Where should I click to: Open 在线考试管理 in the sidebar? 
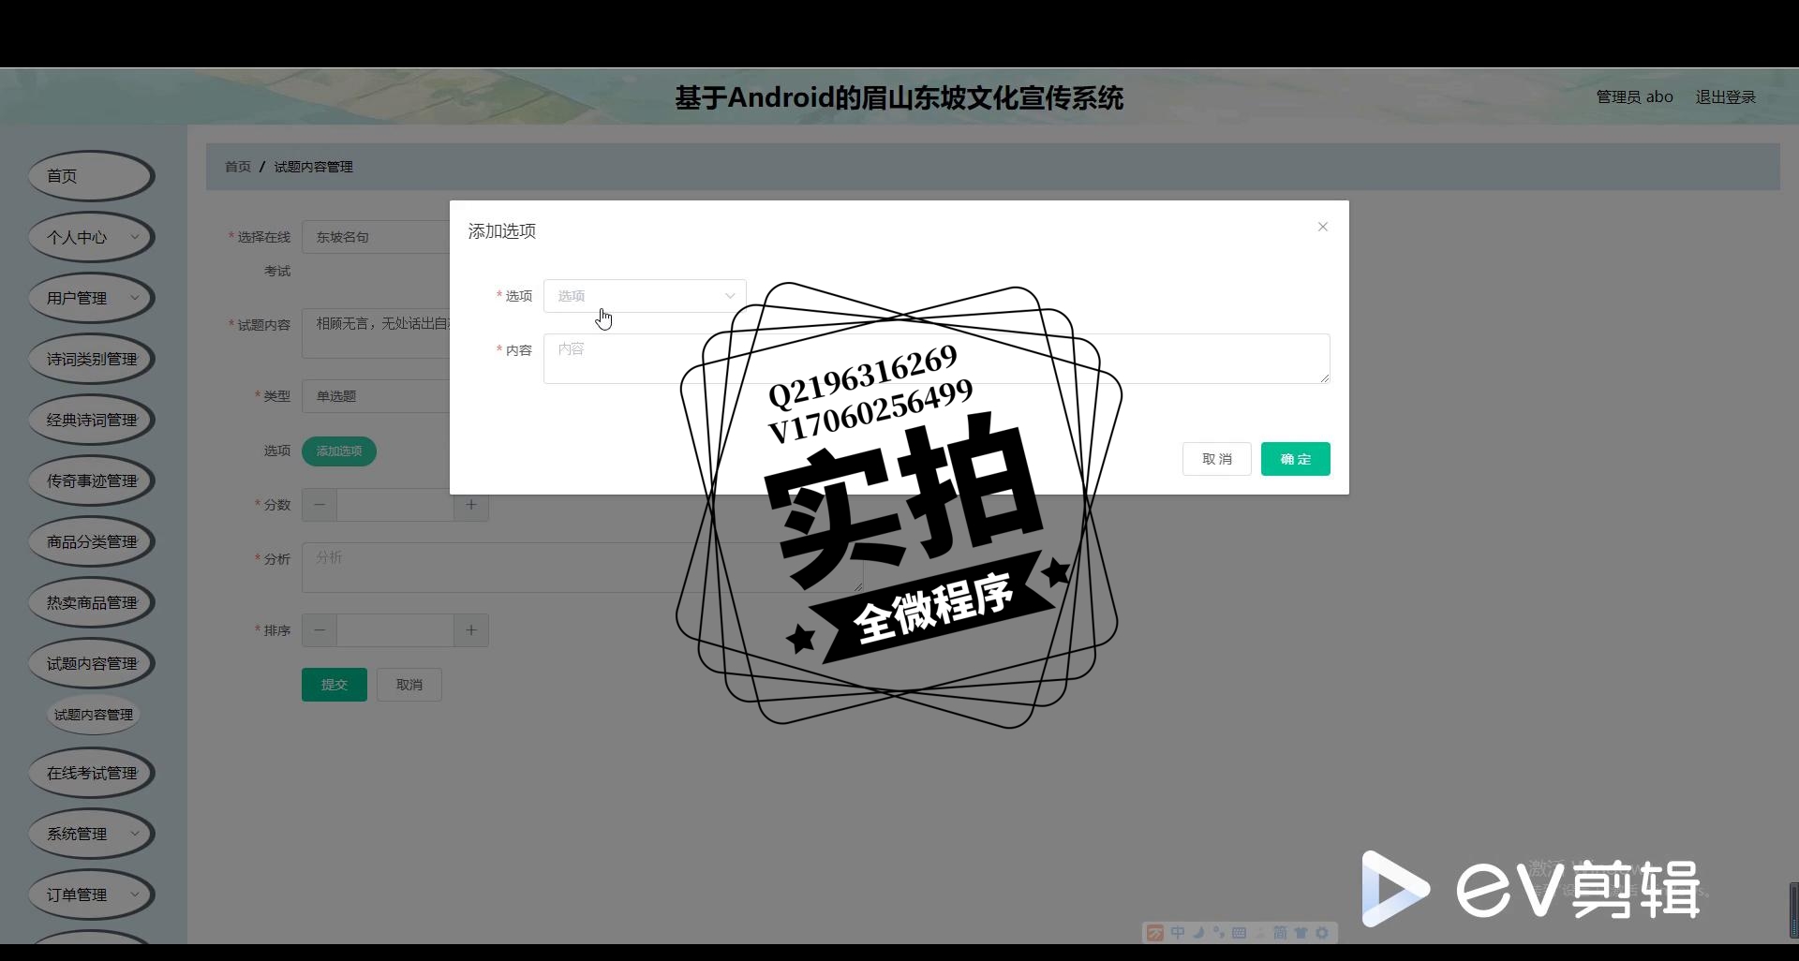point(91,773)
